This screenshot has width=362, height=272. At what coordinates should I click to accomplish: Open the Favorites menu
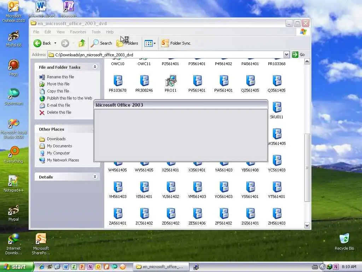click(x=78, y=32)
